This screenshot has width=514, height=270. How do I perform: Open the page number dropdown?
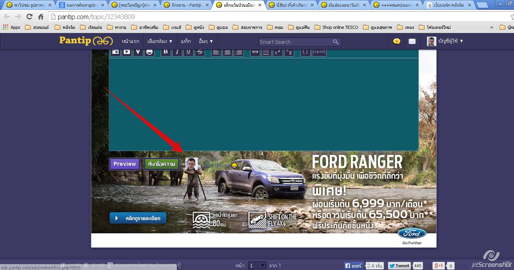[x=257, y=265]
